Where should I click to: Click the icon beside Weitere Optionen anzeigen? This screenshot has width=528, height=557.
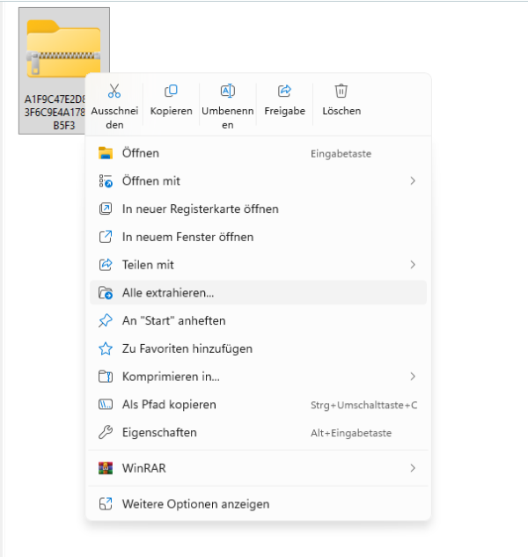[106, 504]
